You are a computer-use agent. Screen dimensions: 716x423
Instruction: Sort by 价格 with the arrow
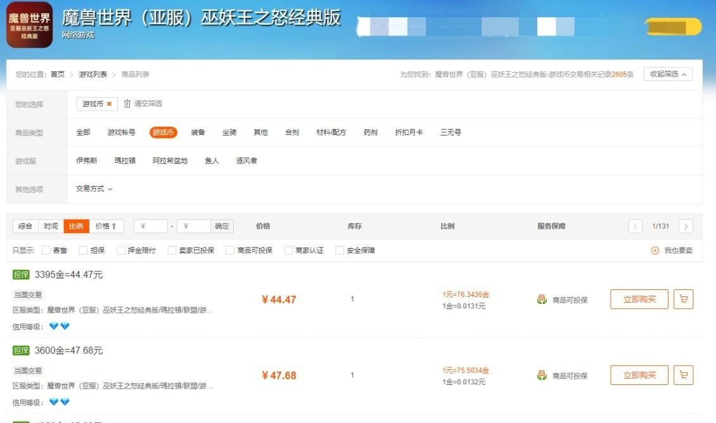point(106,226)
